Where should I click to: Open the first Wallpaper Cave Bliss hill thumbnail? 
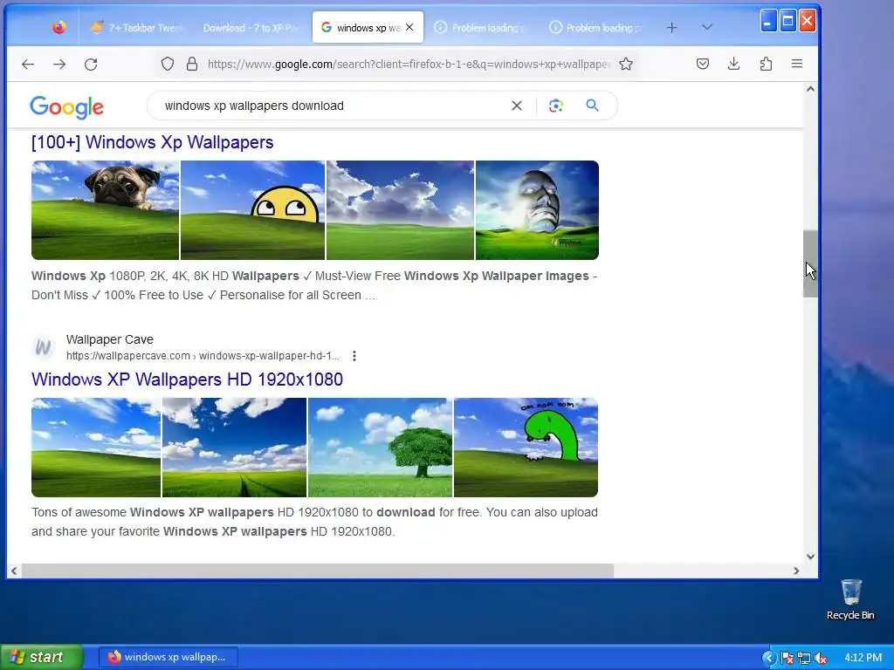[96, 448]
